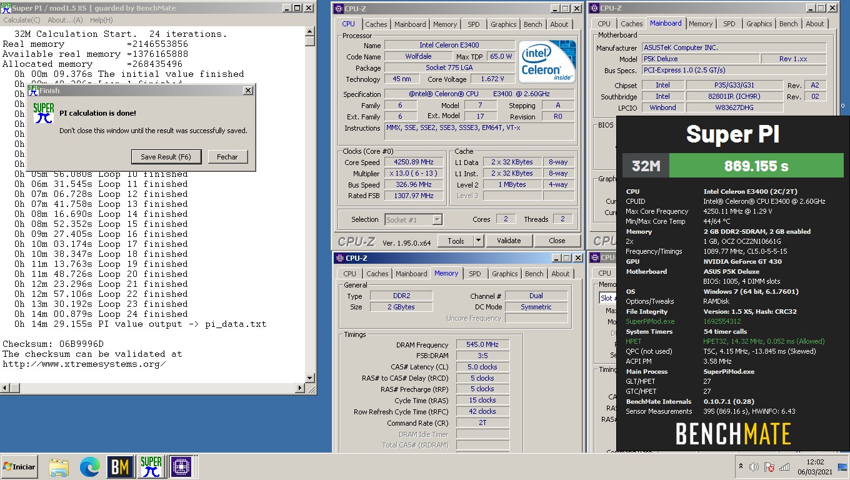The width and height of the screenshot is (850, 480).
Task: Select SPD tab in Memory CPU-Z window
Action: 475,274
